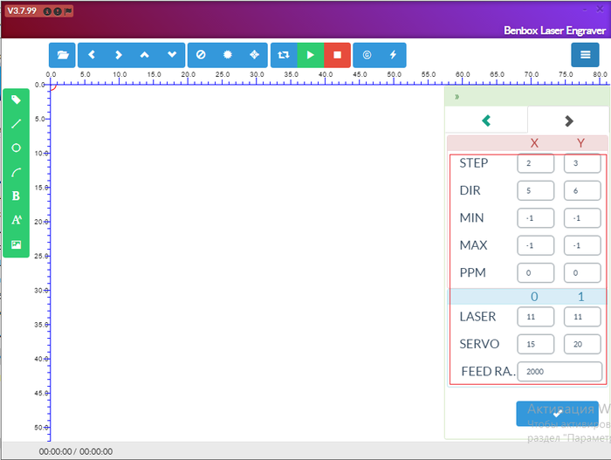The width and height of the screenshot is (611, 460).
Task: Select the bold B text tool
Action: click(x=16, y=196)
